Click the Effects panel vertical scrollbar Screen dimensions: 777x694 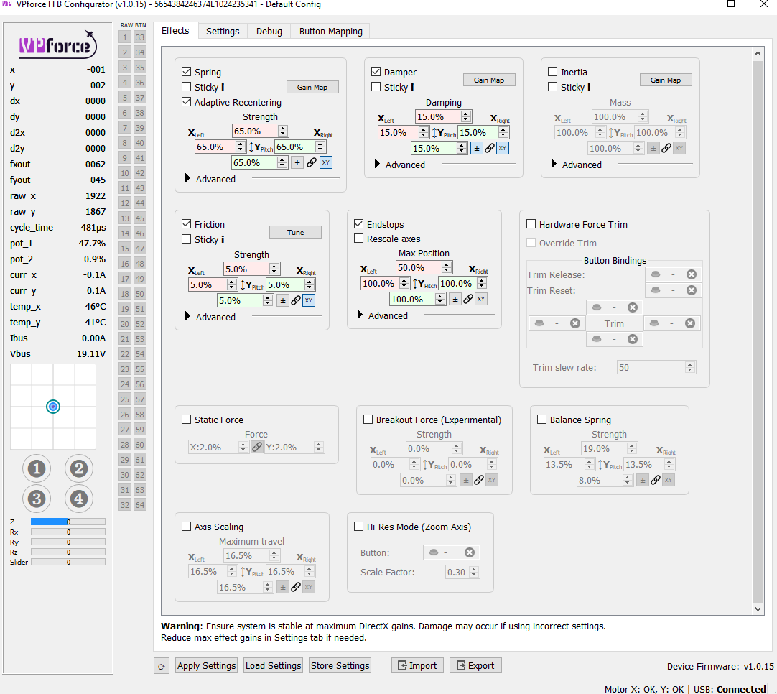(x=758, y=332)
